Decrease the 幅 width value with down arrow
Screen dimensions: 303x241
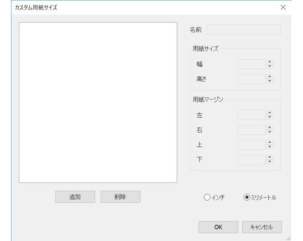(270, 66)
